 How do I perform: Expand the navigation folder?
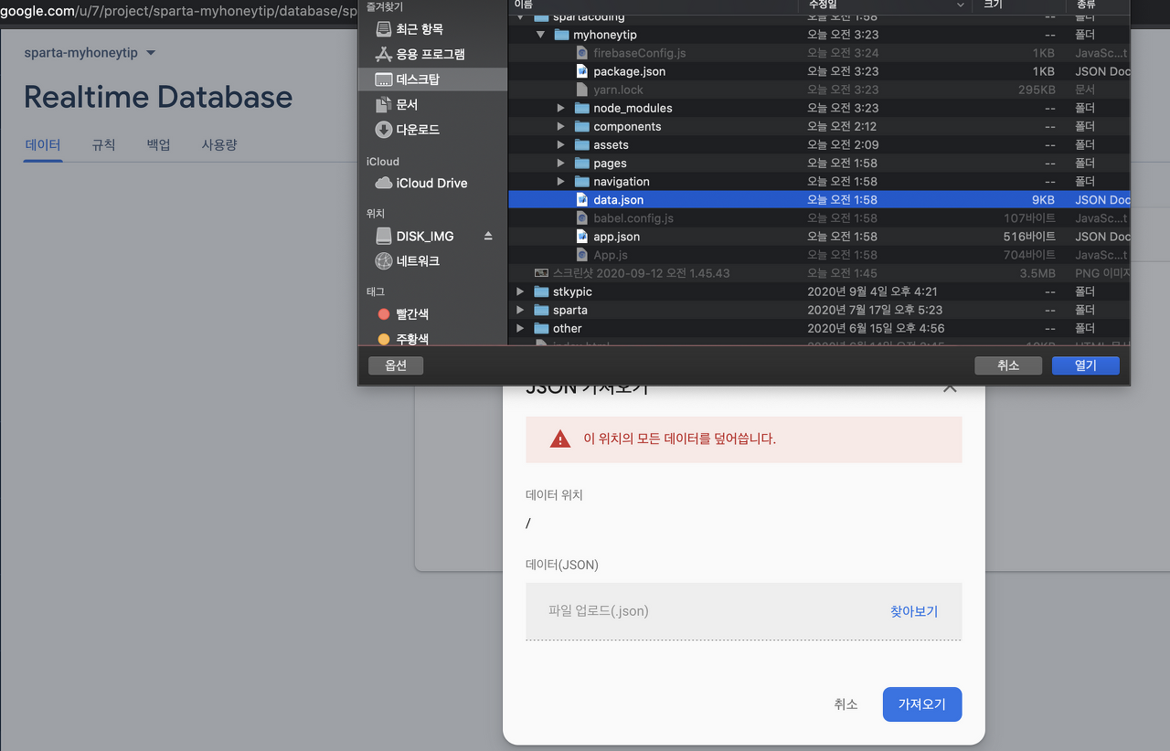coord(561,181)
